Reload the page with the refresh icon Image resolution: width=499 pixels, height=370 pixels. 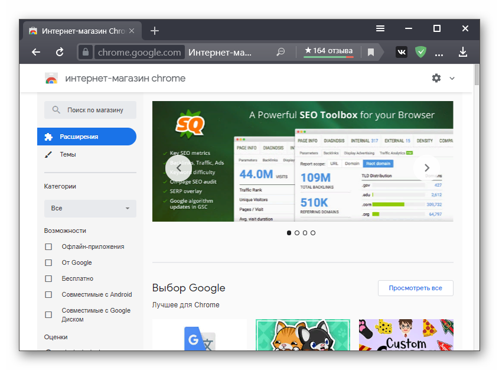[x=59, y=52]
